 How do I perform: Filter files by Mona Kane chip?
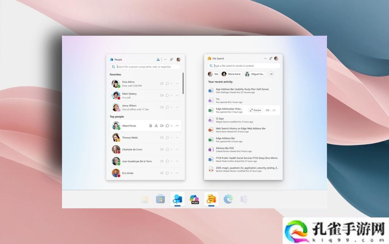click(231, 74)
